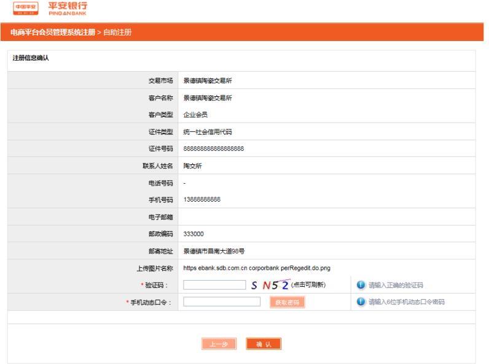The image size is (489, 364).
Task: Focus the 验证码 input field
Action: [214, 285]
